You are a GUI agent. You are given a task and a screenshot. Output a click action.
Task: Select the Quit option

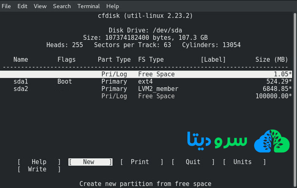193,162
